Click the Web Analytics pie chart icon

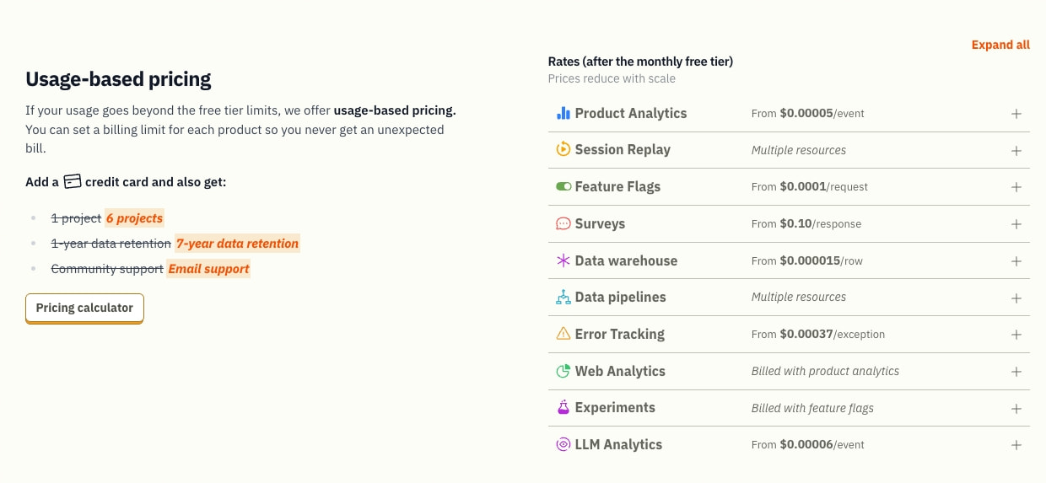(x=563, y=371)
